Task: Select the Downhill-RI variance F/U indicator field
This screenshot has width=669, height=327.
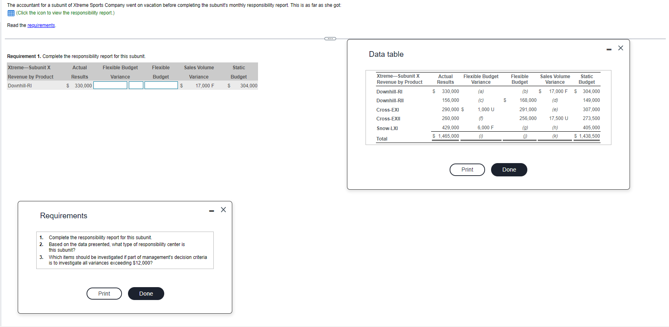Action: 136,85
